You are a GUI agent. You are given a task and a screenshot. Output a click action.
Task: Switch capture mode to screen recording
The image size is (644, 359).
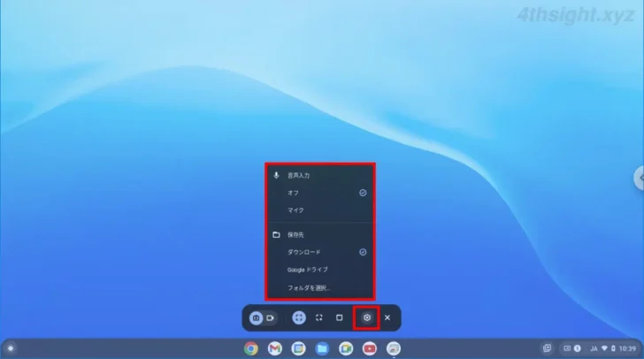coord(271,317)
